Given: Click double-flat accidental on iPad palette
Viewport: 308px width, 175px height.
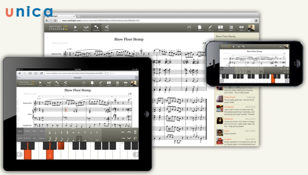Looking at the screenshot, I should (50, 133).
